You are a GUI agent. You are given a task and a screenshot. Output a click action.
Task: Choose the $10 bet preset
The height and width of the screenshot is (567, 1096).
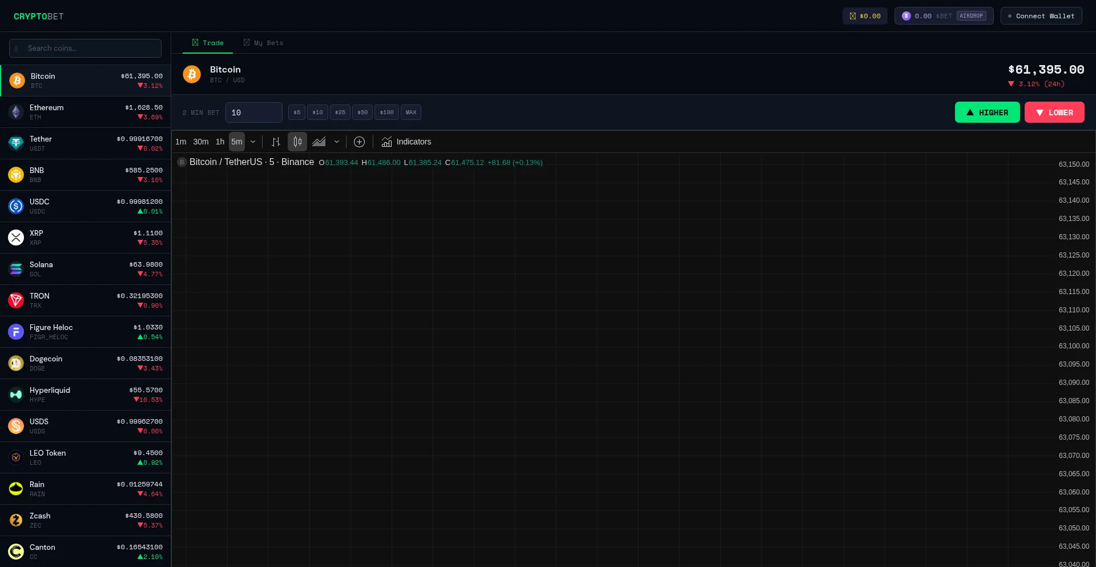[x=317, y=112]
